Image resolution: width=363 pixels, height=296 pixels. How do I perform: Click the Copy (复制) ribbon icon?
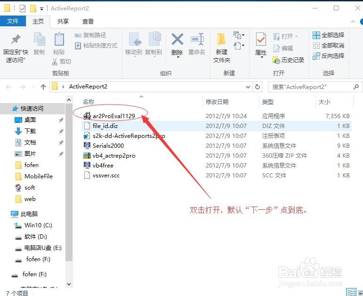[x=39, y=39]
